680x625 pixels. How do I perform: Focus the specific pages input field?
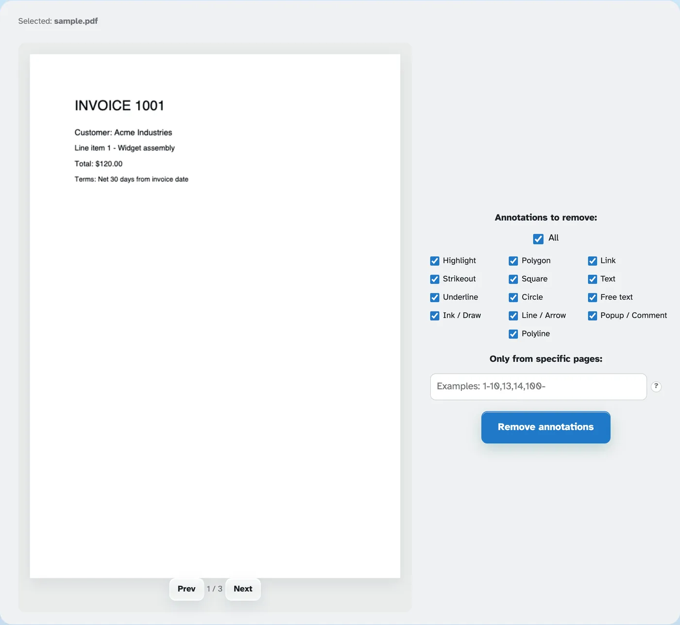pyautogui.click(x=538, y=387)
